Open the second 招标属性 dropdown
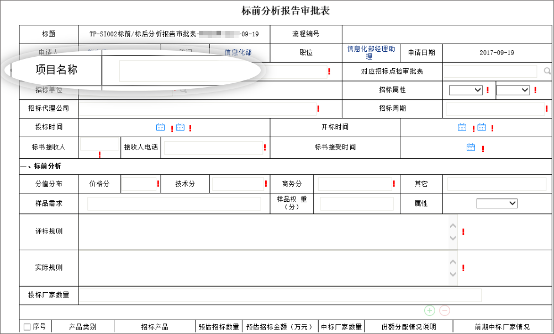554x334 pixels. pos(513,90)
